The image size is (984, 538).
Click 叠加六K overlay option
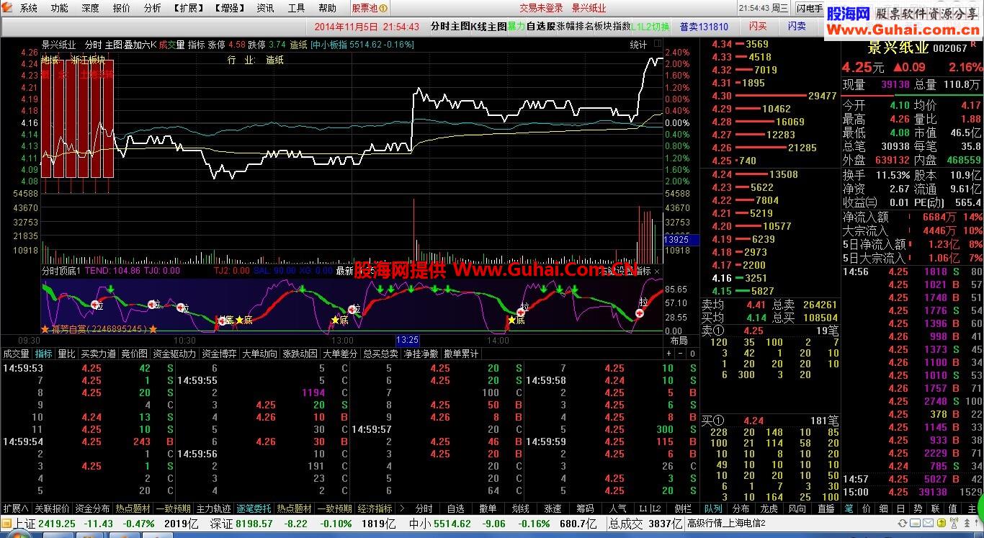point(140,44)
